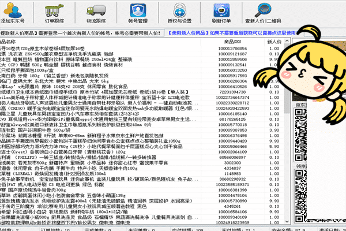Select the 湖南冰糖橙 9斤装 row
The height and width of the screenshot is (231, 346).
141,136
